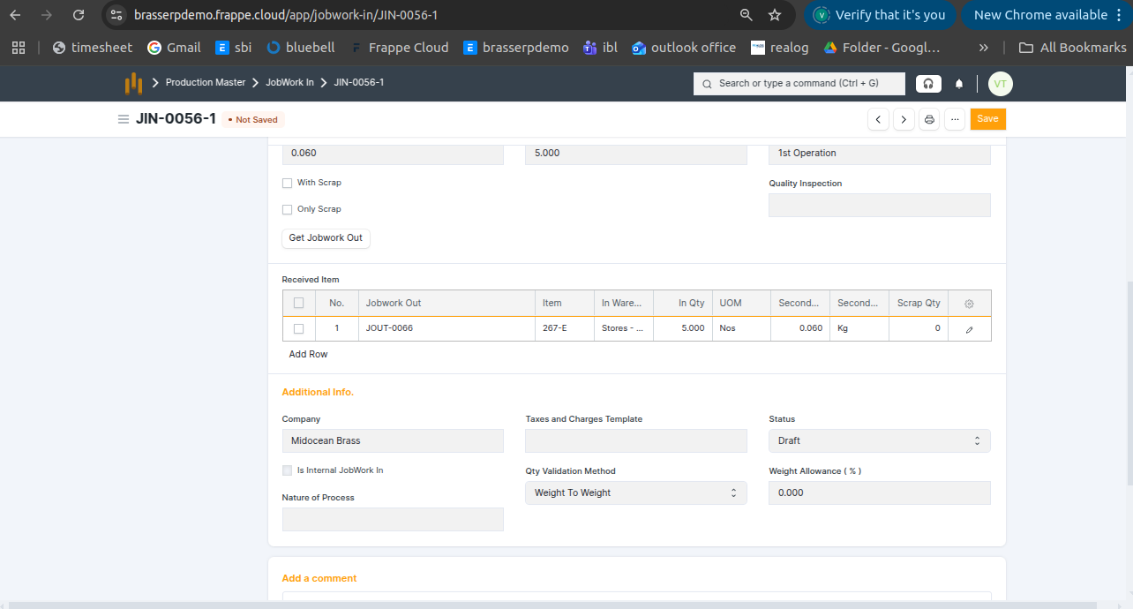Click the print icon in form header

point(928,119)
